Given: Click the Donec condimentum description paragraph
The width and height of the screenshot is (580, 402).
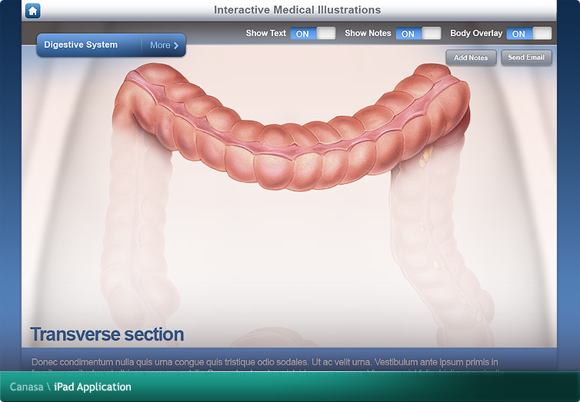Looking at the screenshot, I should tap(265, 362).
